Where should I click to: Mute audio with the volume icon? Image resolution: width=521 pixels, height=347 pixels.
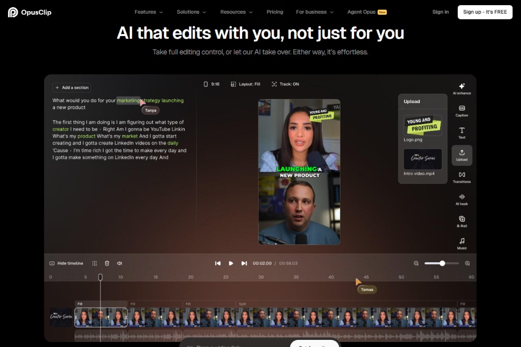point(119,263)
